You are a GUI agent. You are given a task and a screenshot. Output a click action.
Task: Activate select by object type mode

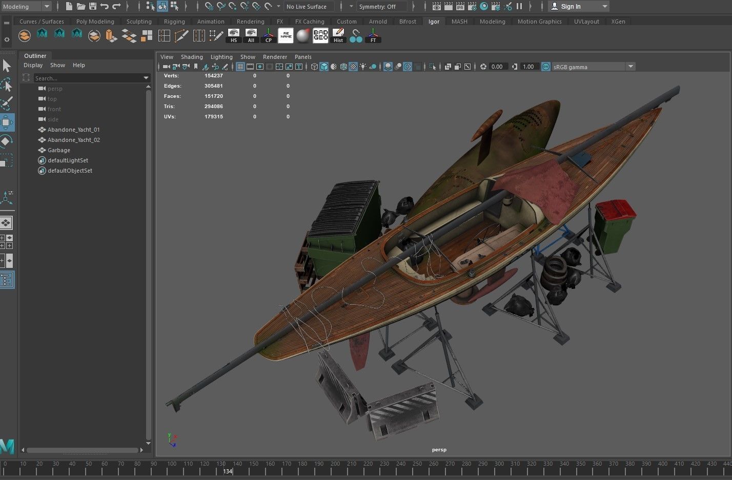[162, 6]
